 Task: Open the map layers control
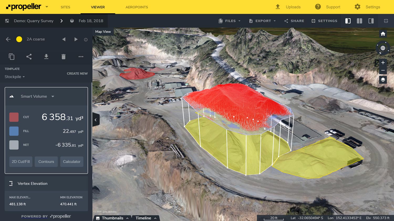point(383,80)
